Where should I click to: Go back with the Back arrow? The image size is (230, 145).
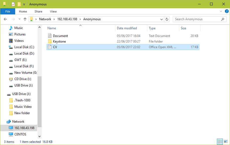pyautogui.click(x=5, y=19)
